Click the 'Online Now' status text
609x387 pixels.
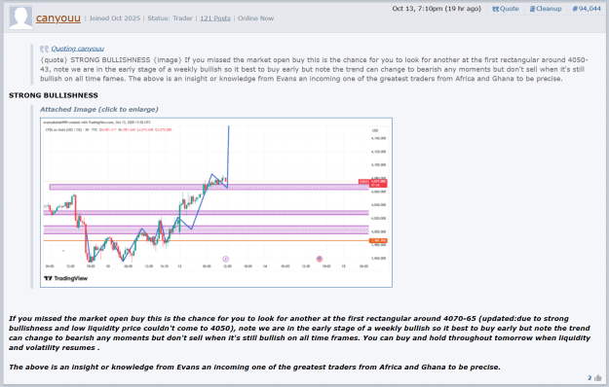point(255,18)
